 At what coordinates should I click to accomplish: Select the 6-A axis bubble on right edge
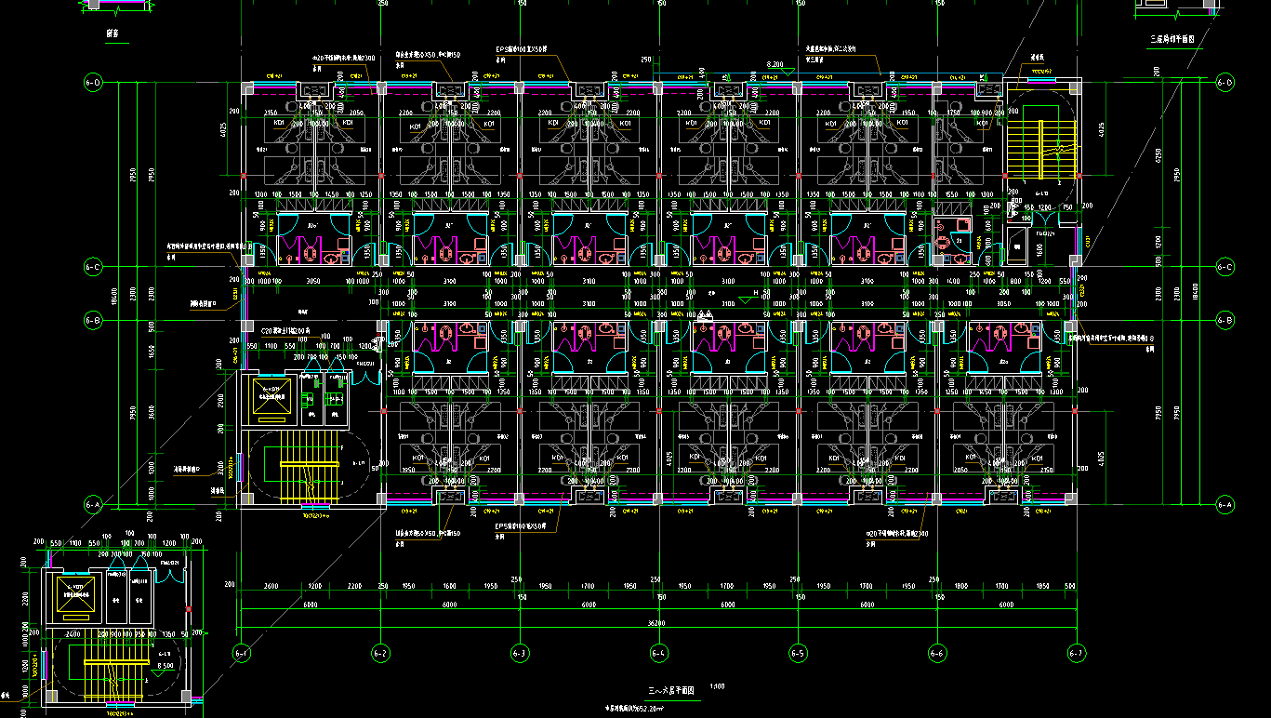click(1225, 504)
